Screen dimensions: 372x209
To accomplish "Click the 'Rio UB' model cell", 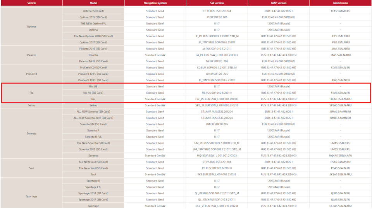I will (x=93, y=86).
